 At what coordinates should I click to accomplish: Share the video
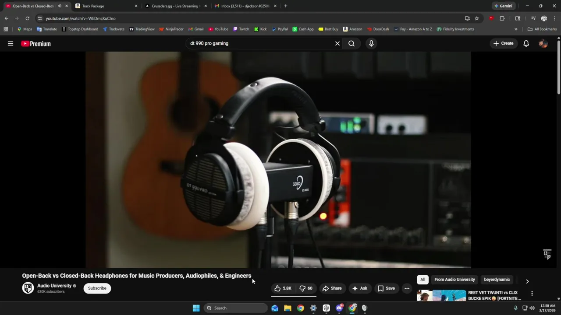(332, 288)
